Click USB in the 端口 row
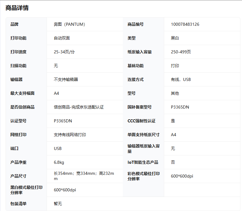The height and width of the screenshot is (211, 242). [58, 148]
